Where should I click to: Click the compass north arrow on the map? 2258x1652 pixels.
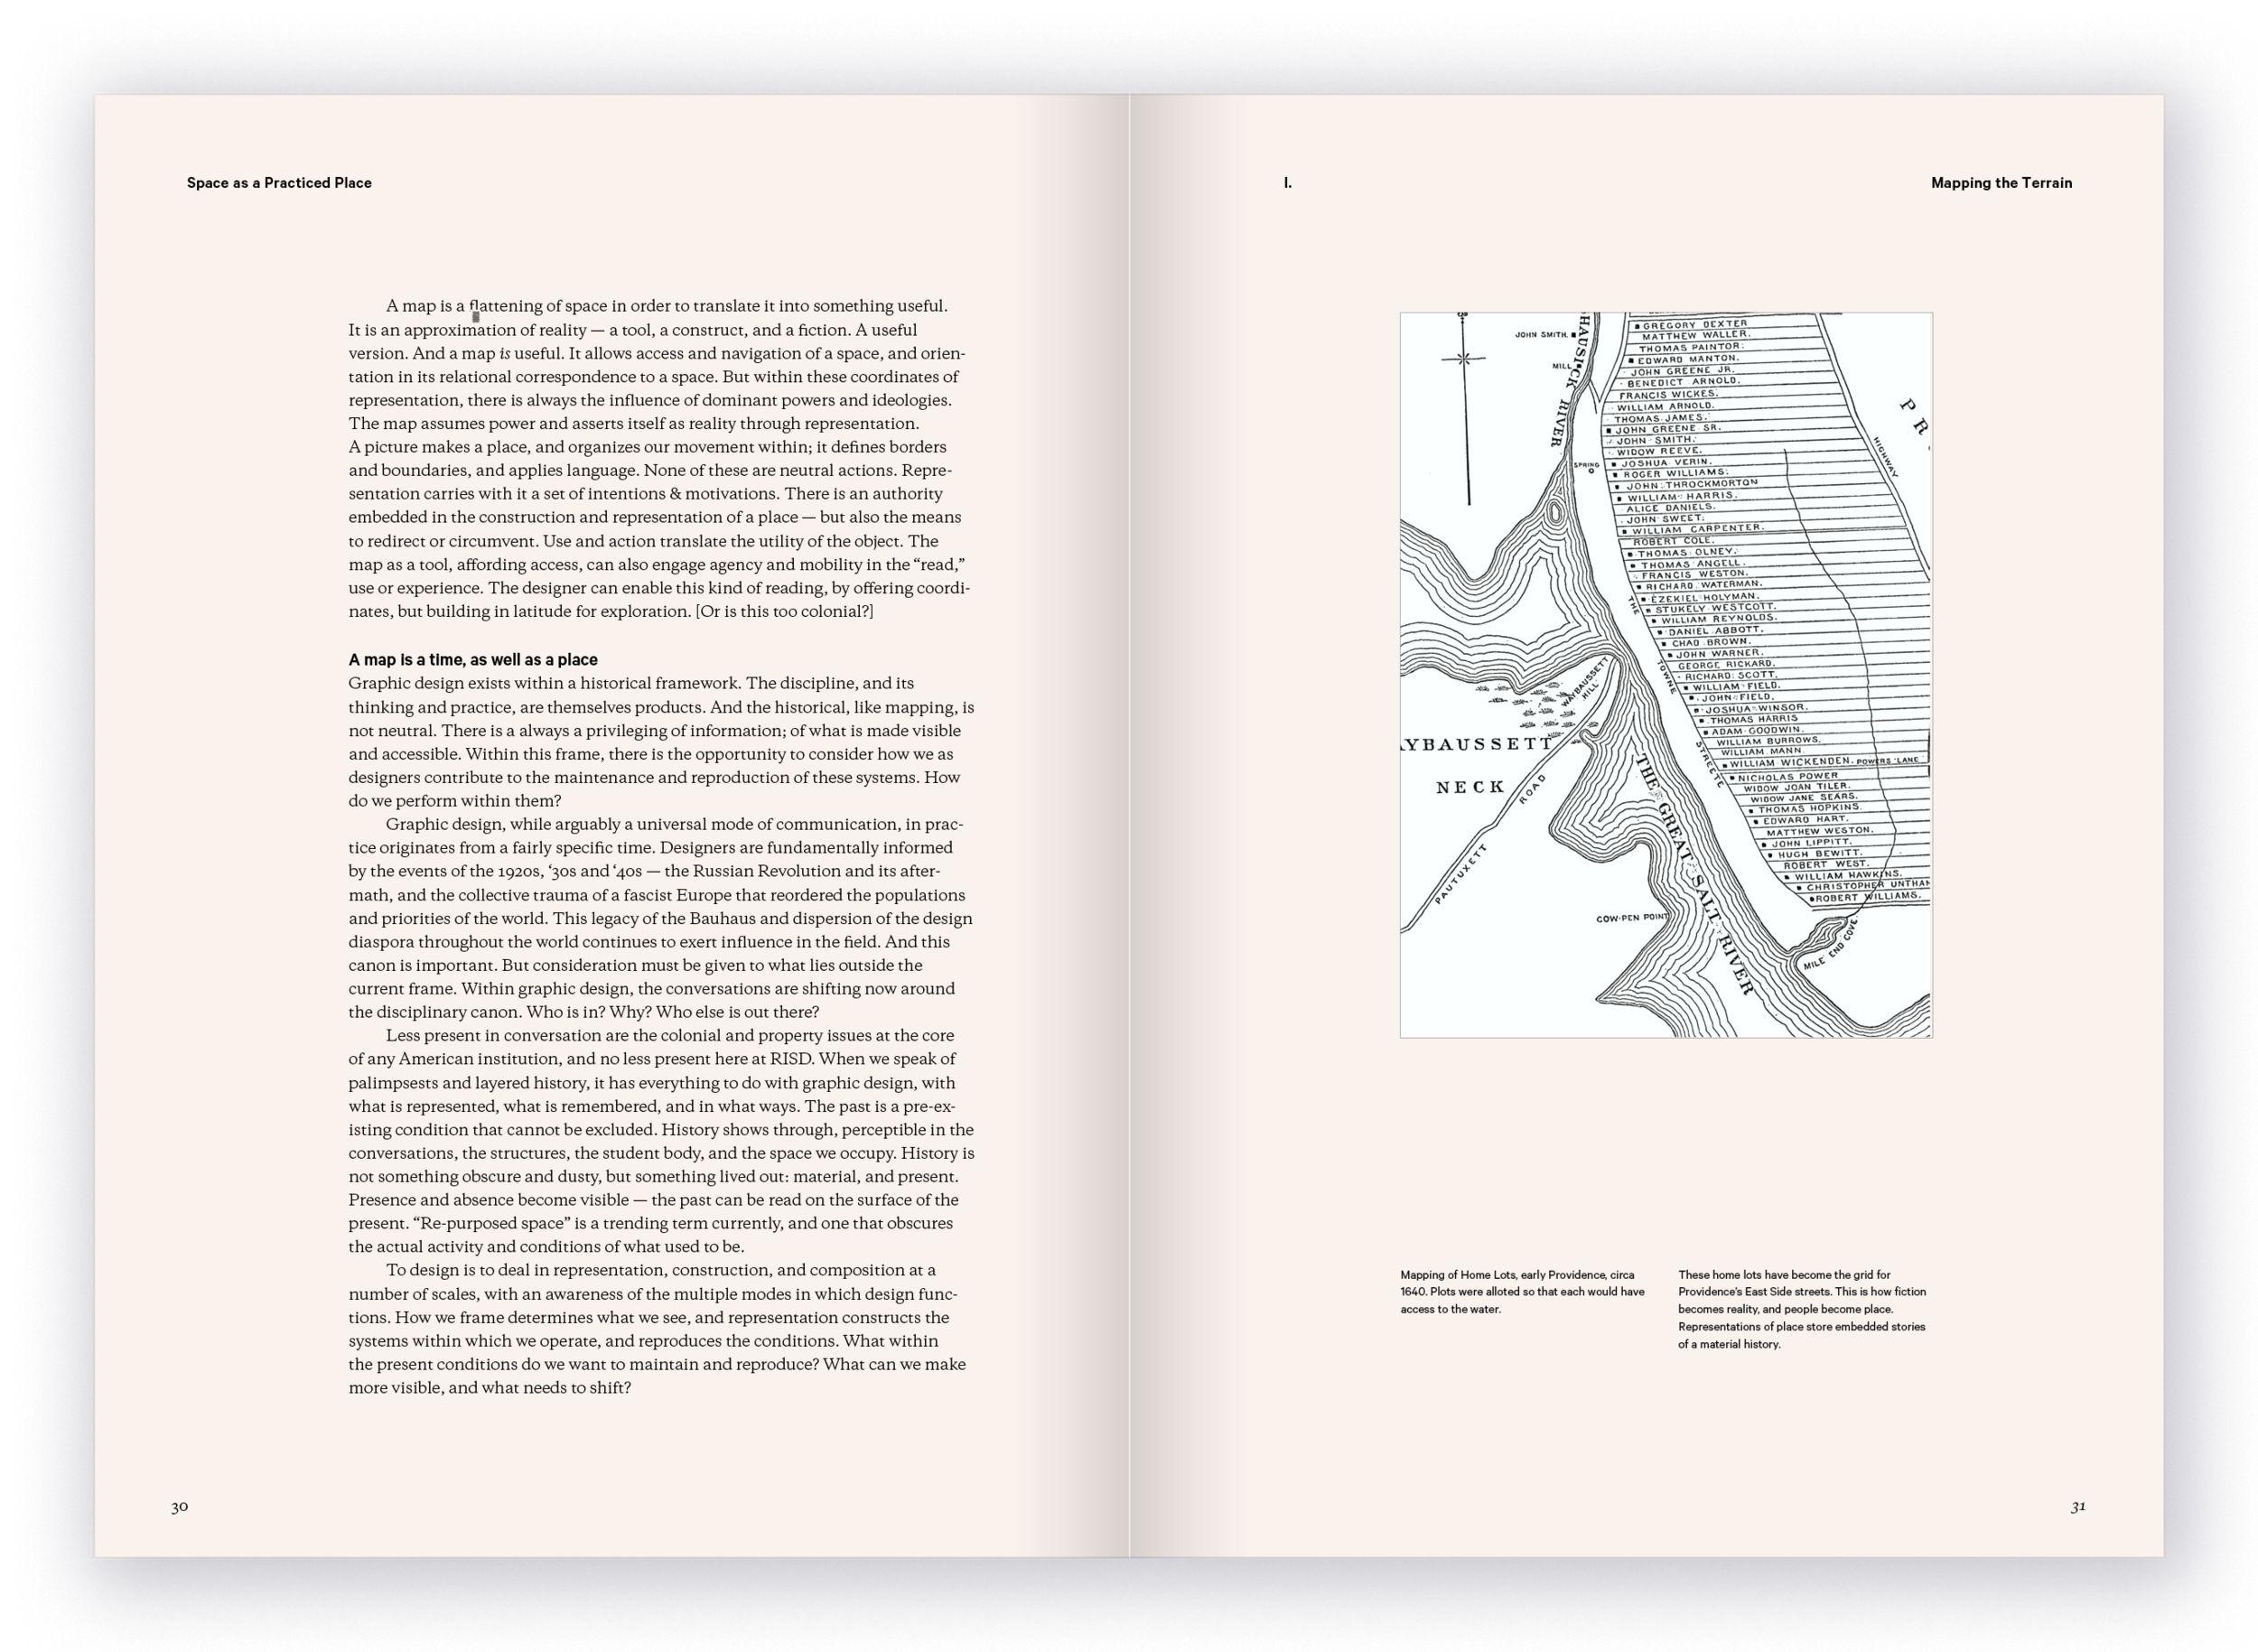tap(1465, 410)
